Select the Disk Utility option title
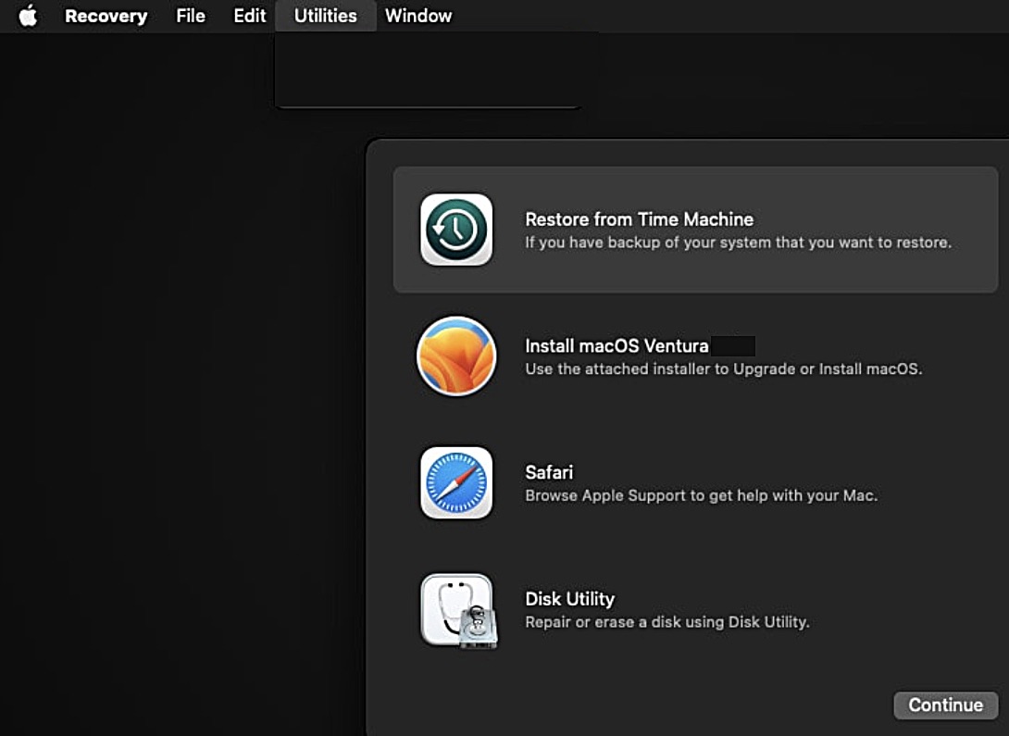This screenshot has height=736, width=1009. coord(569,599)
